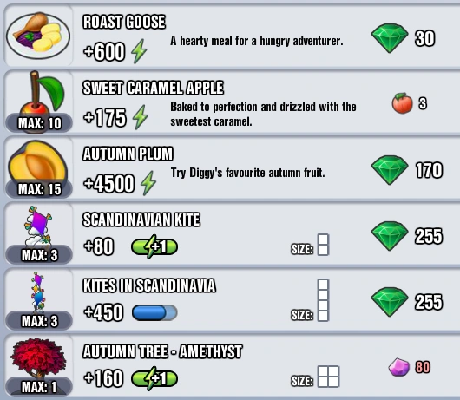460x400 pixels.
Task: Select the Autumn Tree Amethyst icon
Action: point(38,358)
